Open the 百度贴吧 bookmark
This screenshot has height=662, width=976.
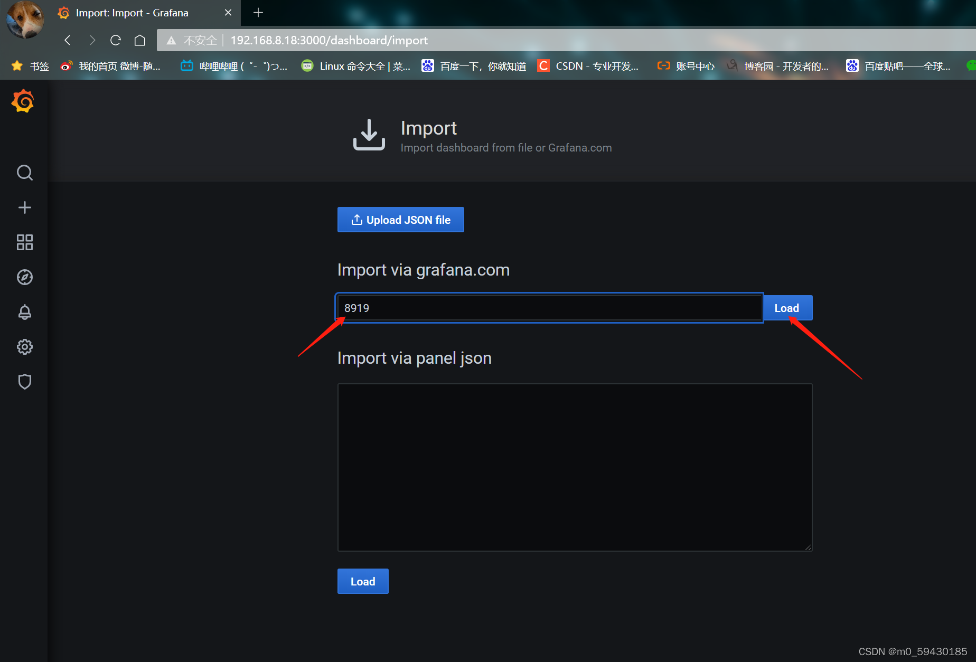[898, 66]
